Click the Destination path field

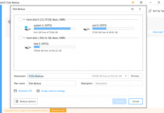click(x=78, y=76)
